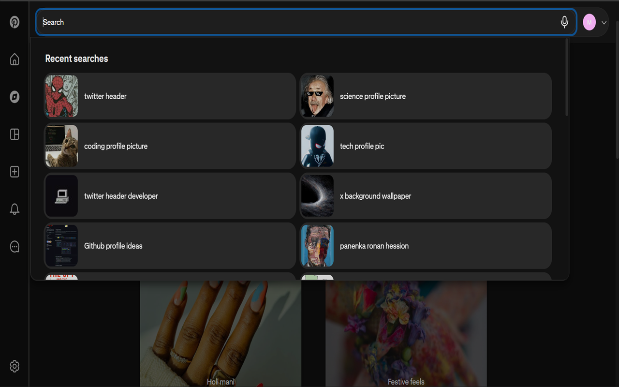The width and height of the screenshot is (619, 387).
Task: Open notifications bell icon
Action: click(15, 209)
